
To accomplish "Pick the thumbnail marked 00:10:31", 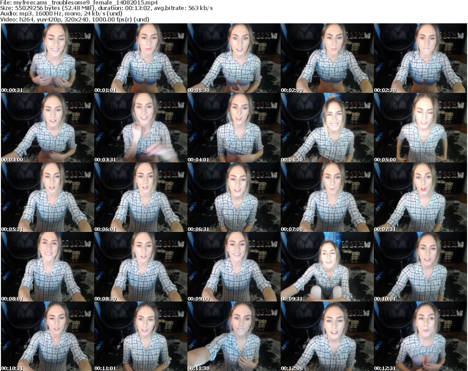I will pyautogui.click(x=48, y=336).
